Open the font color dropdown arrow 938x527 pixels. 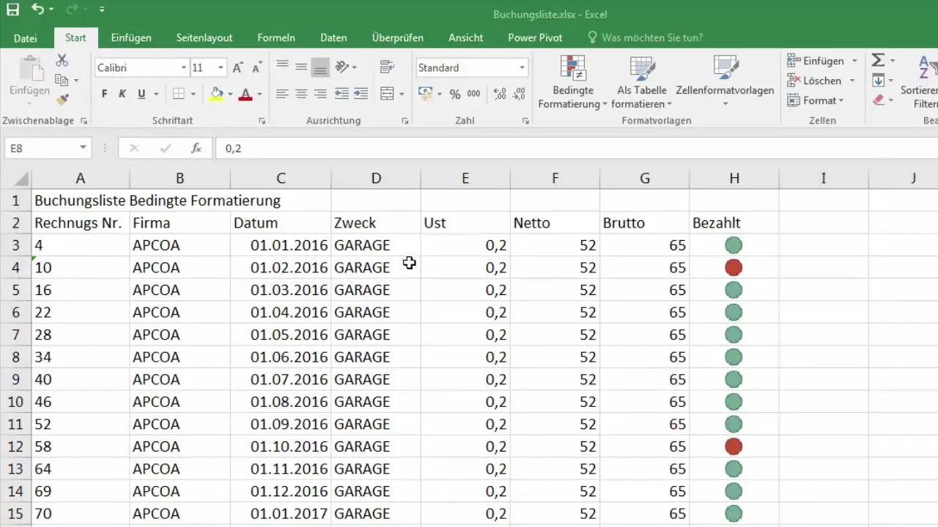point(259,94)
